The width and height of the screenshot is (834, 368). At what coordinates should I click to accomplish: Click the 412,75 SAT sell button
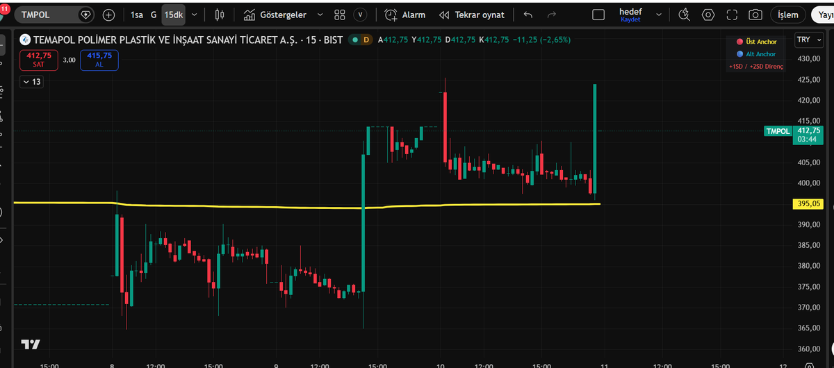tap(39, 60)
